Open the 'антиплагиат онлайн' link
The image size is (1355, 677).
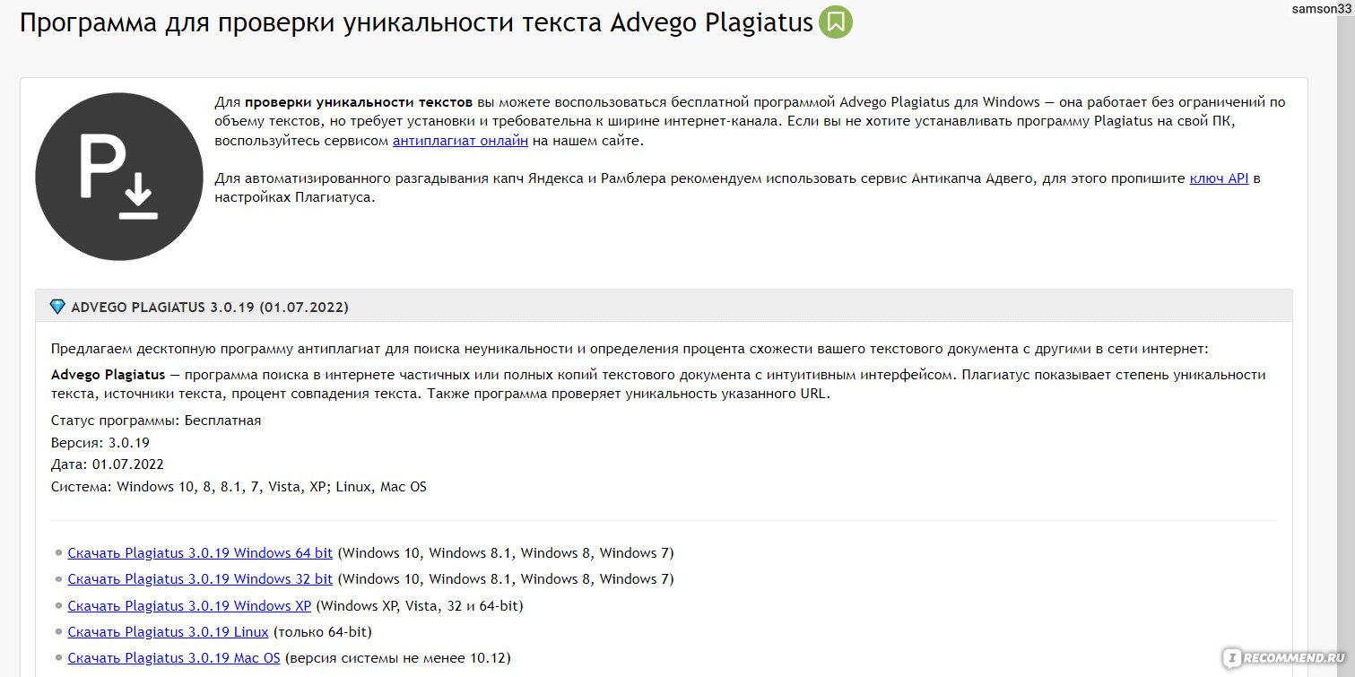pos(460,141)
